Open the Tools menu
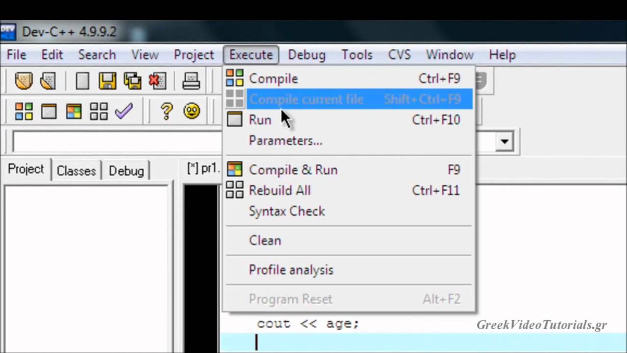627x353 pixels. (x=357, y=55)
